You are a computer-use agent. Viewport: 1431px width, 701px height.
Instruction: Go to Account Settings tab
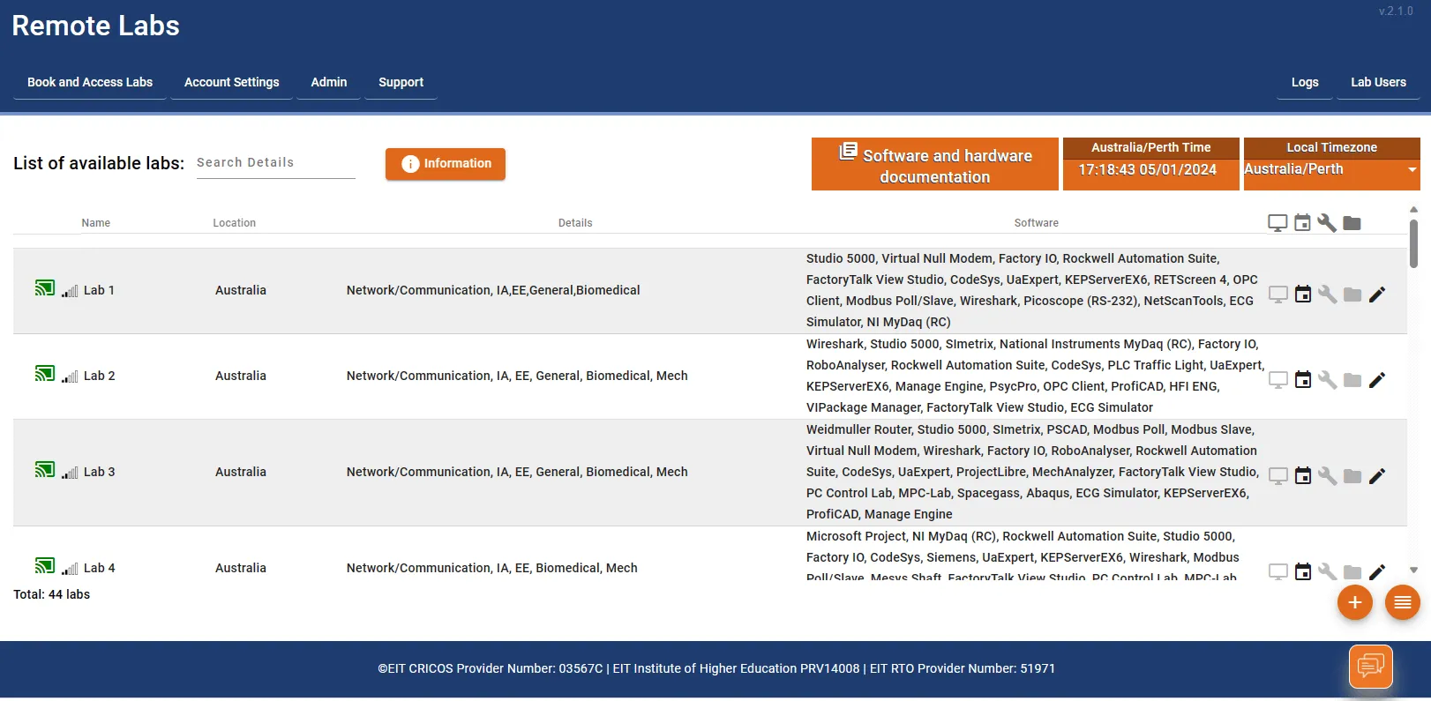(231, 82)
